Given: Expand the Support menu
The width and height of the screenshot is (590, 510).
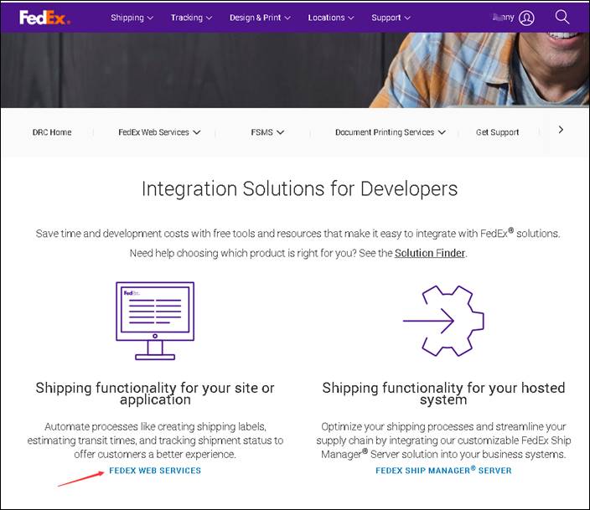Looking at the screenshot, I should pyautogui.click(x=391, y=18).
